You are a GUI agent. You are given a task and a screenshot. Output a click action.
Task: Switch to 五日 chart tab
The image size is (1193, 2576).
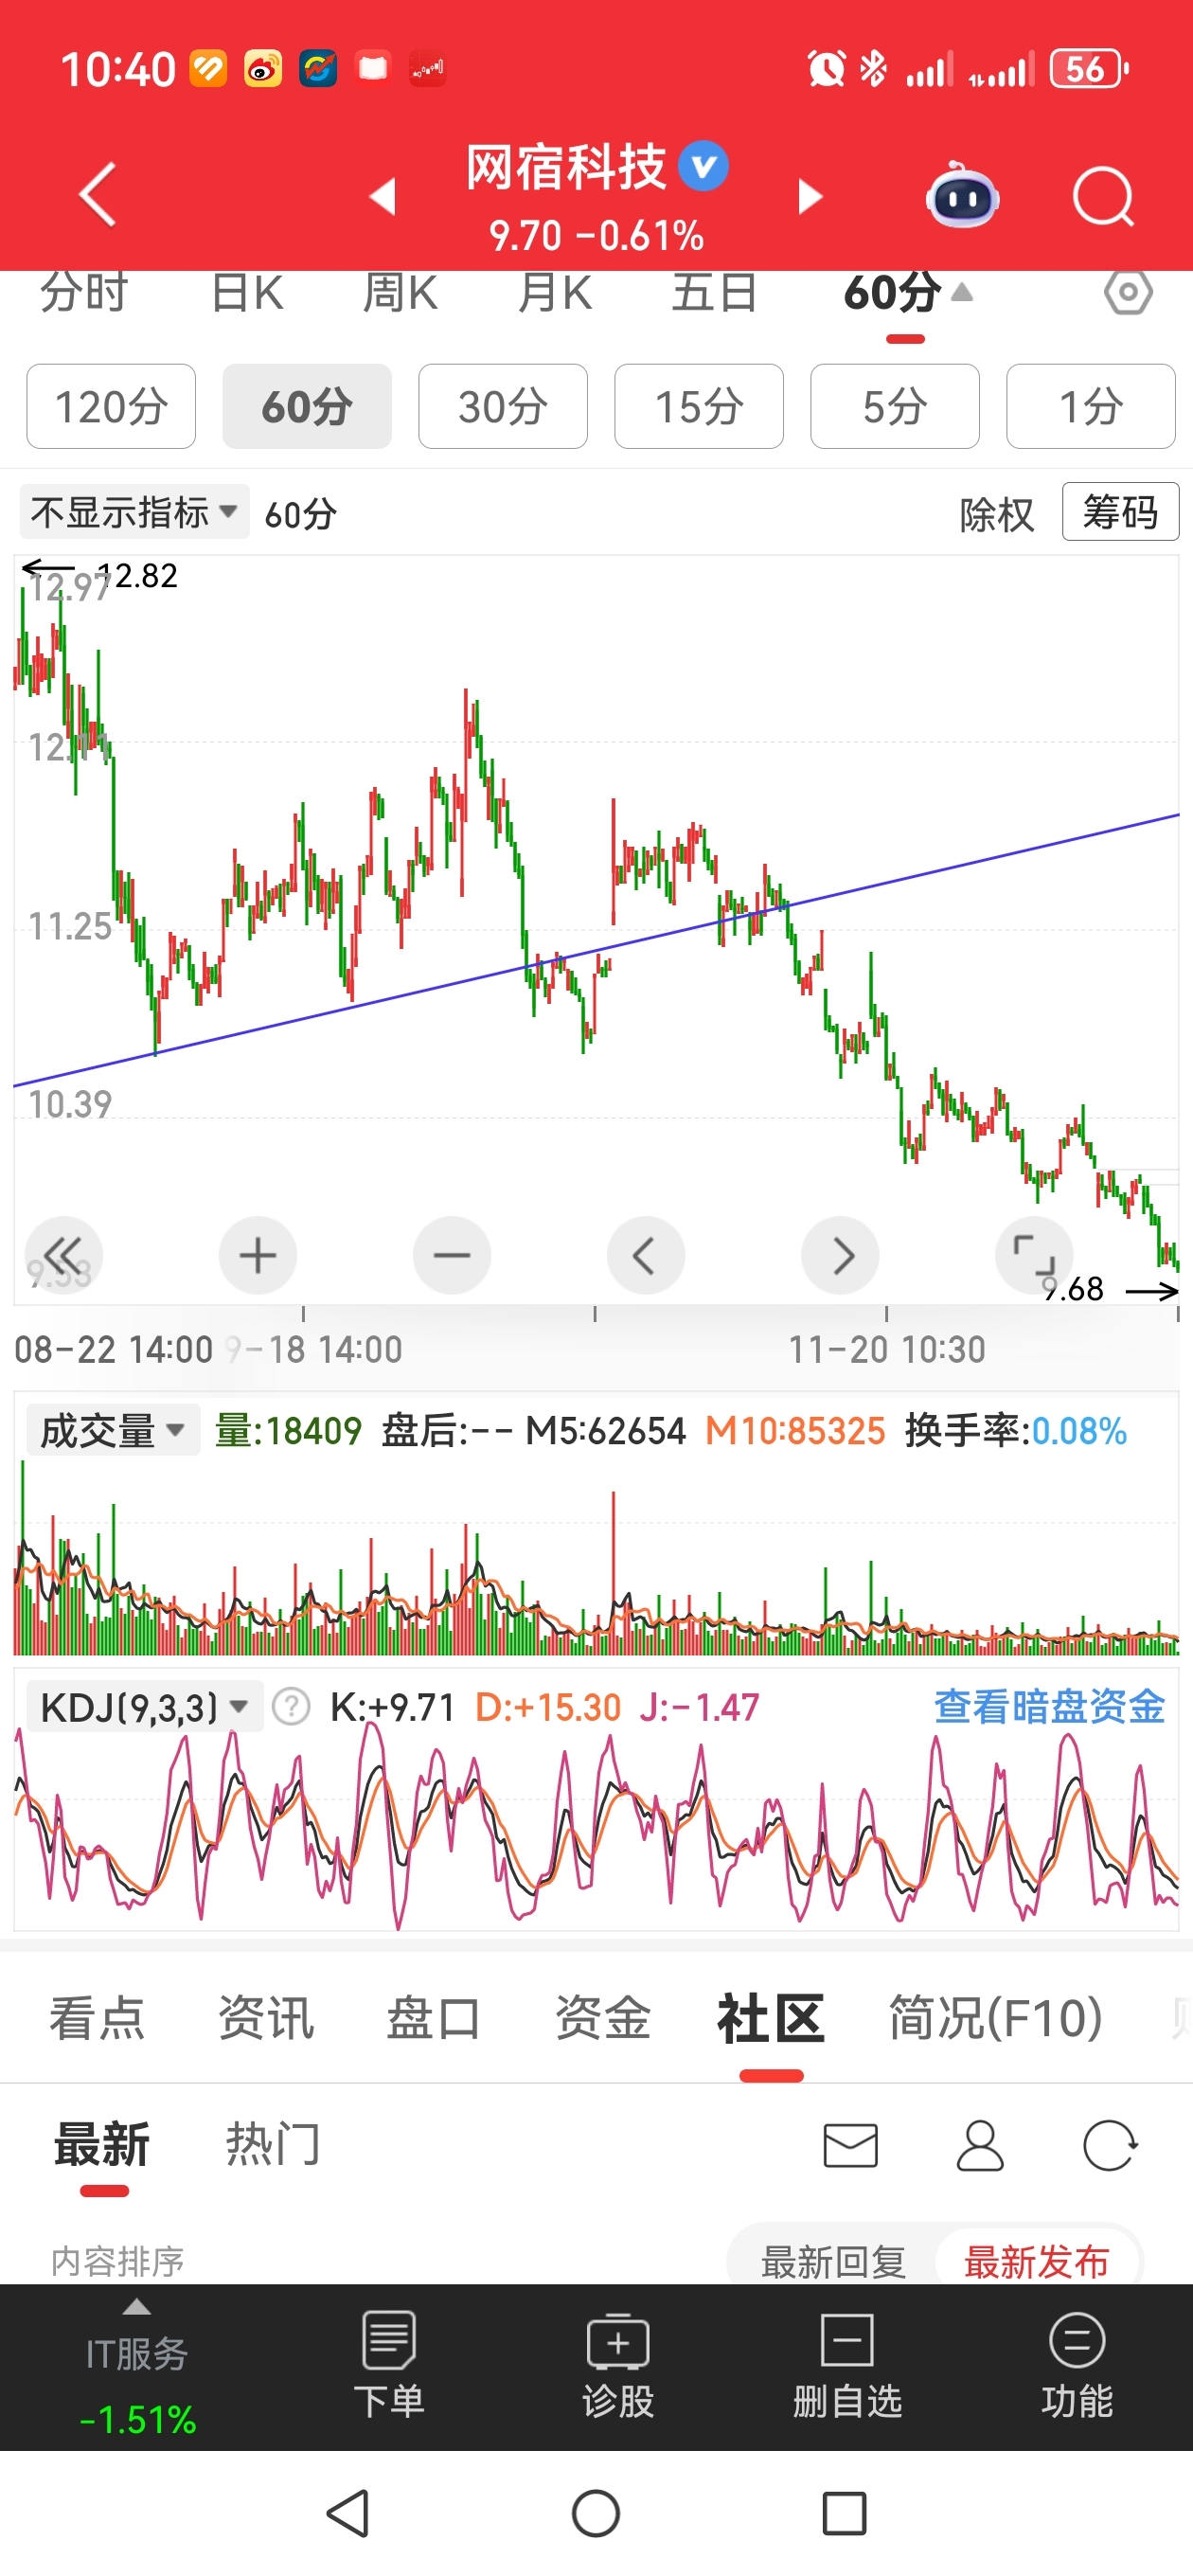(714, 293)
